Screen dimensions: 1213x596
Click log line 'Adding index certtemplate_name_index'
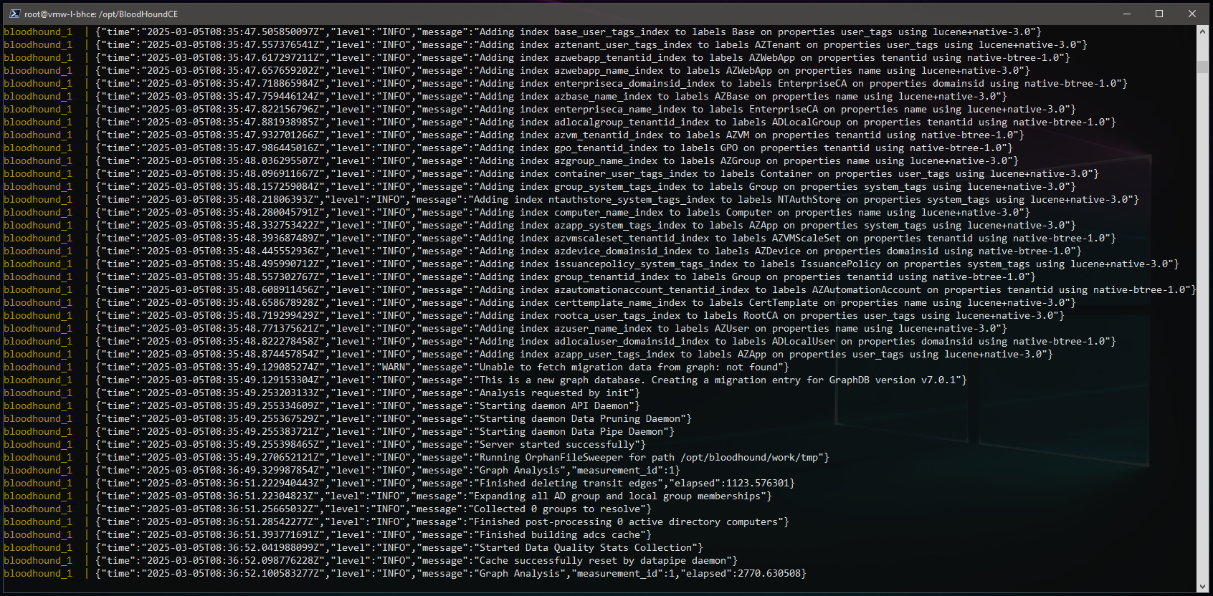[x=540, y=303]
